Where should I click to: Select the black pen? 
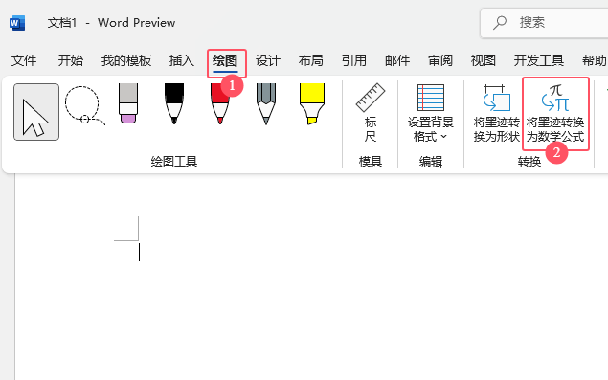(174, 103)
